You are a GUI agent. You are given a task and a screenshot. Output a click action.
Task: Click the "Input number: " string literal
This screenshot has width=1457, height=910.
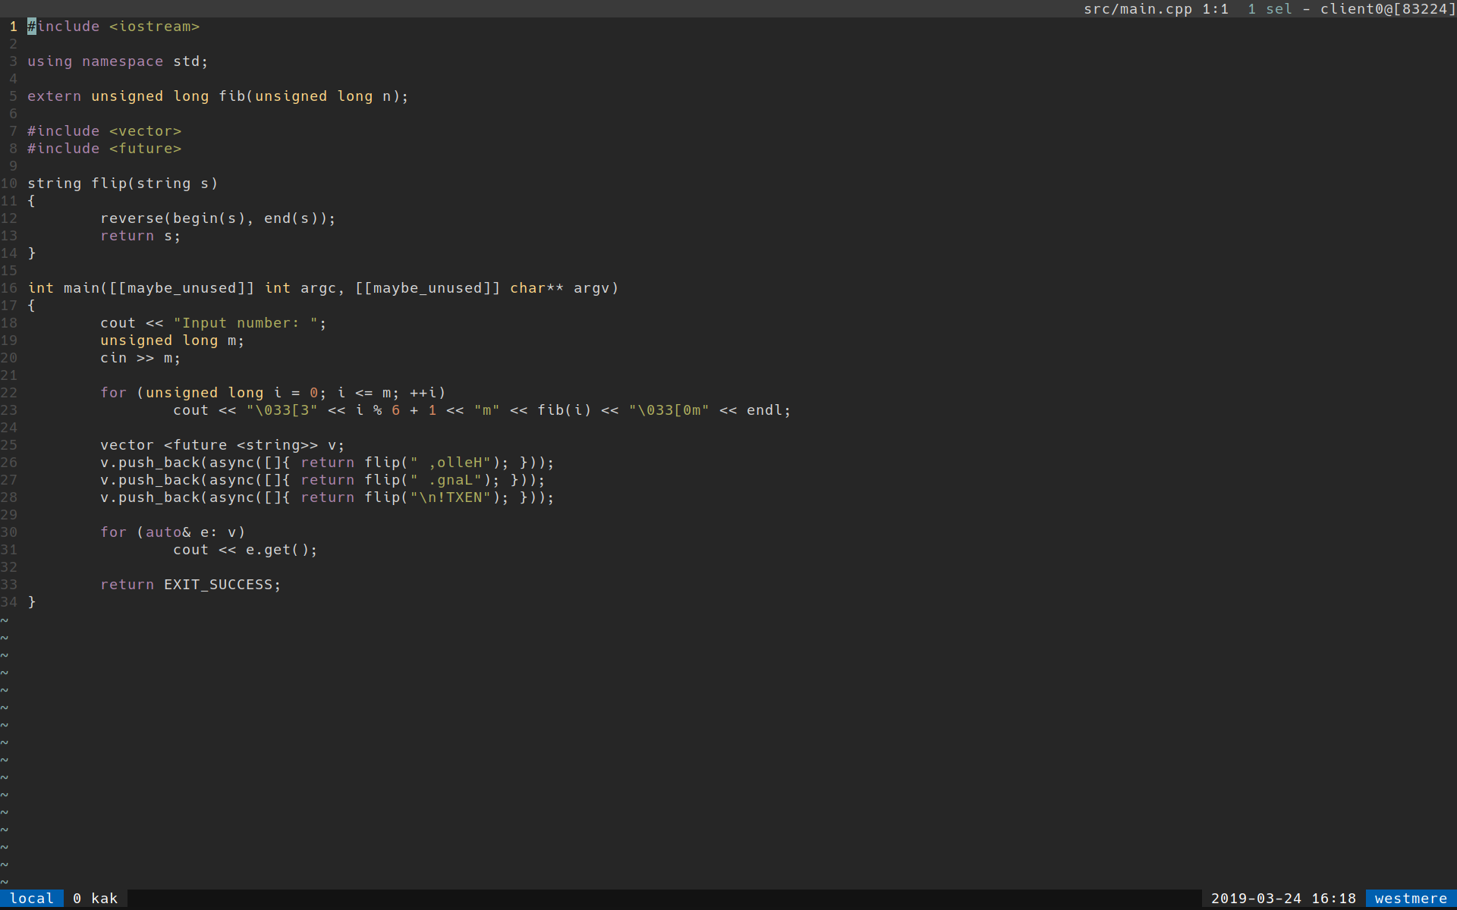click(x=248, y=322)
